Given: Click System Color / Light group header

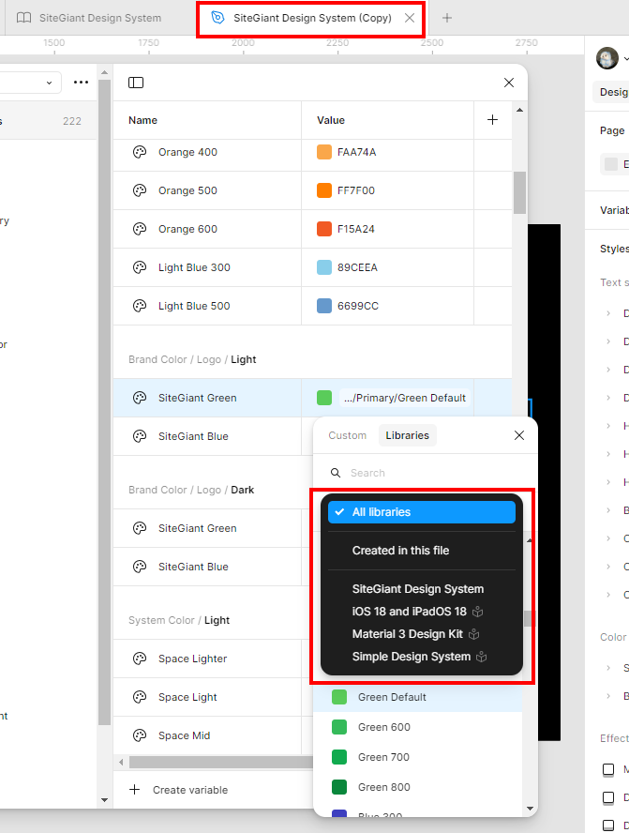Looking at the screenshot, I should (179, 620).
